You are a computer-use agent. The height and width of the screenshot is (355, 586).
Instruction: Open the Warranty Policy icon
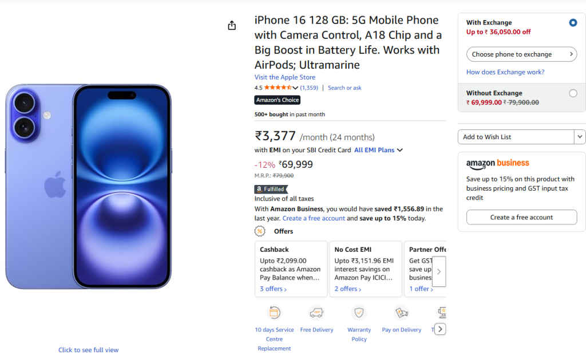pyautogui.click(x=359, y=312)
